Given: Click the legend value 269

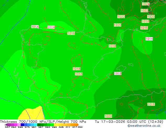Looking at the screenshot, I should pos(20,127).
